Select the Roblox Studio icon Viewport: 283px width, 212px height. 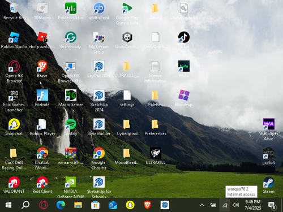[14, 37]
